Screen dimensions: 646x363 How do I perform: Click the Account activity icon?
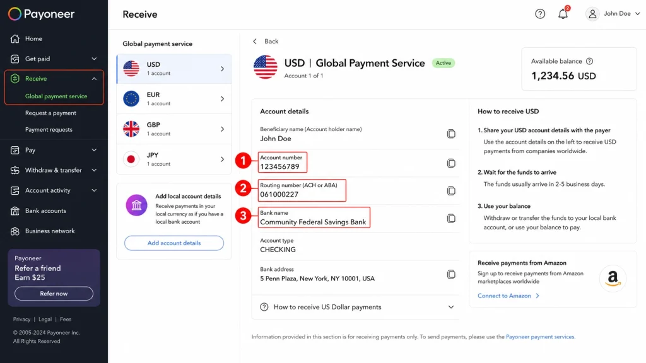tap(15, 190)
